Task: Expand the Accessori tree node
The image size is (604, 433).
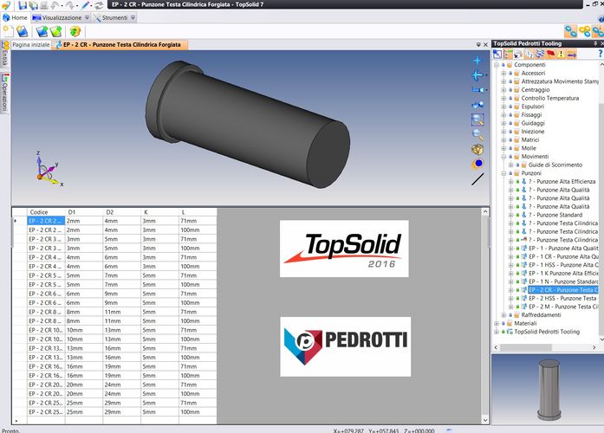Action: (x=503, y=74)
